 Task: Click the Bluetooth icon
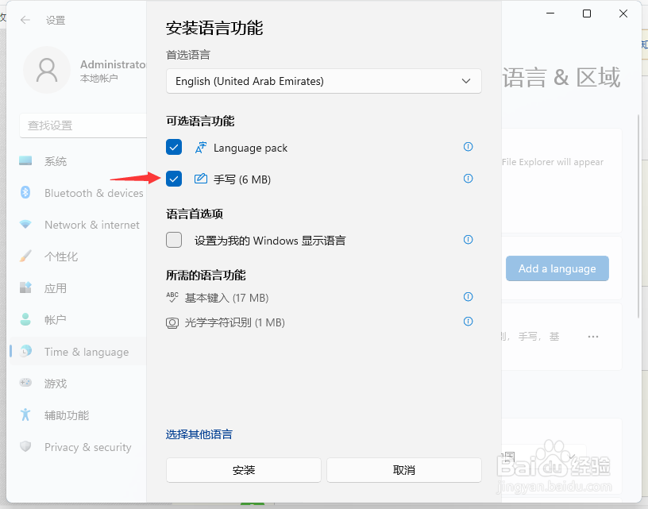pos(25,192)
